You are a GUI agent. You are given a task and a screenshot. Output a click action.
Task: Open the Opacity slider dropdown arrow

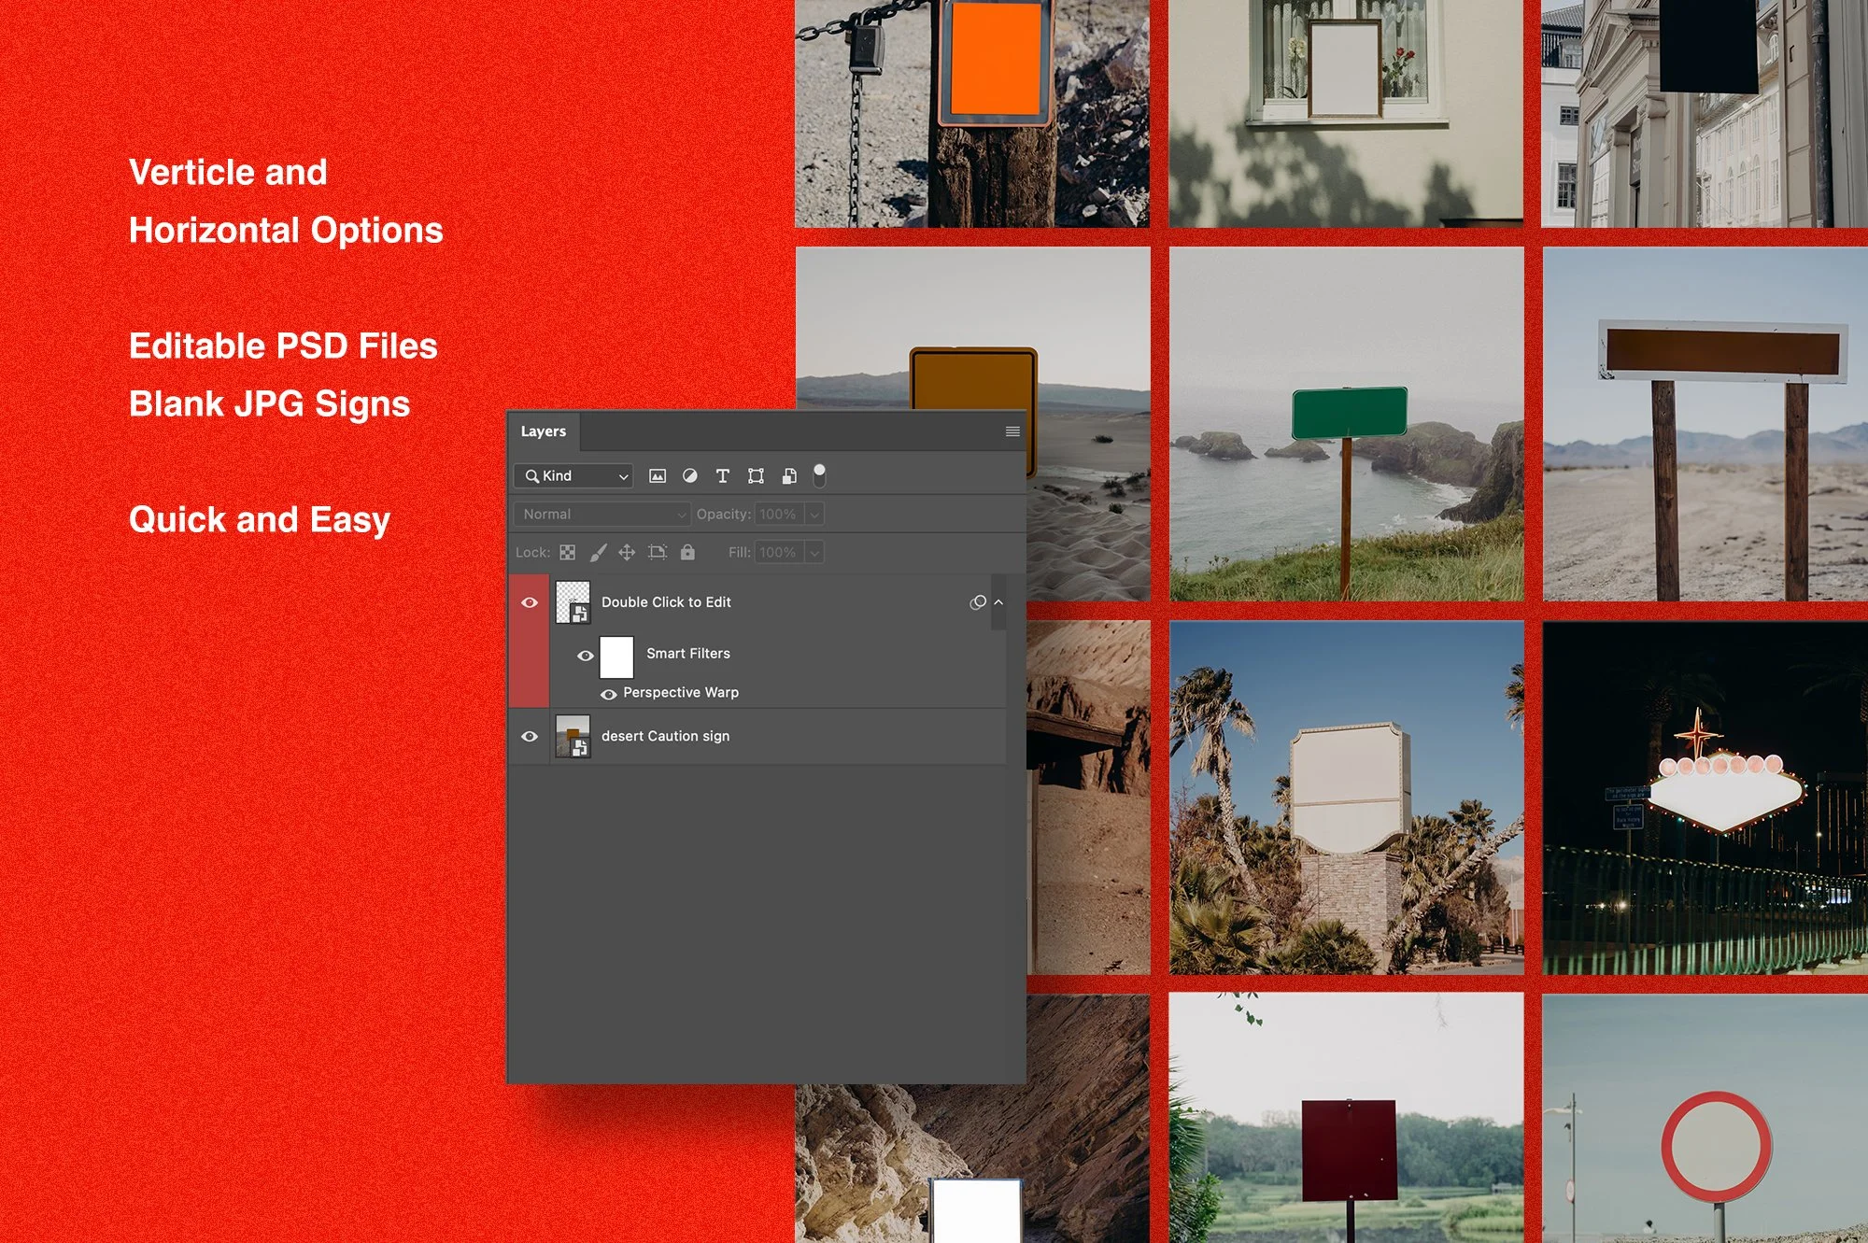pyautogui.click(x=814, y=515)
